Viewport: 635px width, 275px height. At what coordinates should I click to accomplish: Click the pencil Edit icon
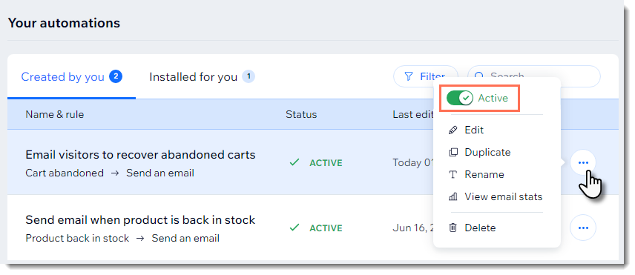pyautogui.click(x=453, y=130)
